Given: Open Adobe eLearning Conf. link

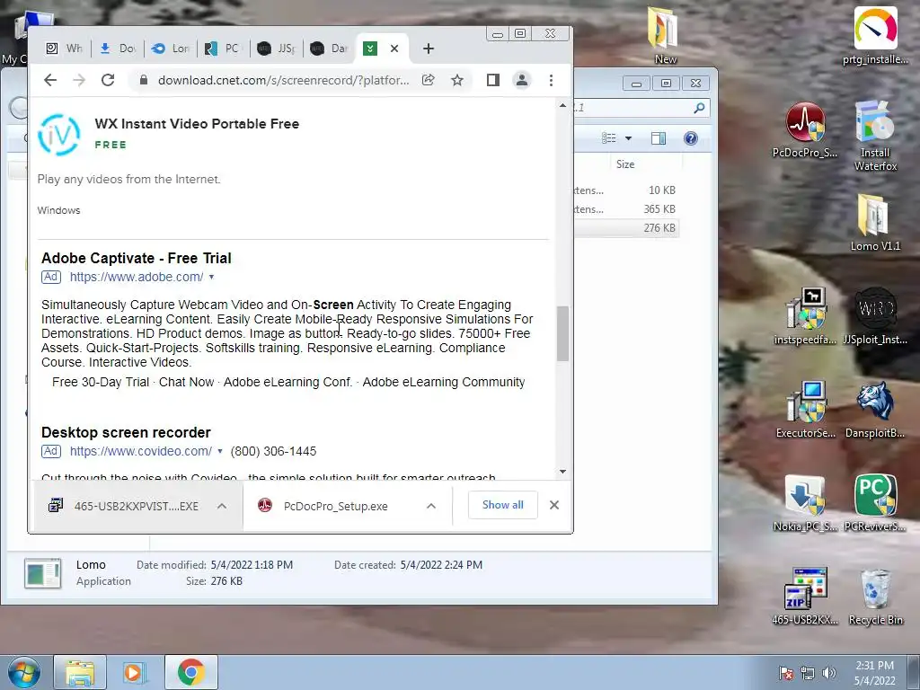Looking at the screenshot, I should click(x=287, y=382).
